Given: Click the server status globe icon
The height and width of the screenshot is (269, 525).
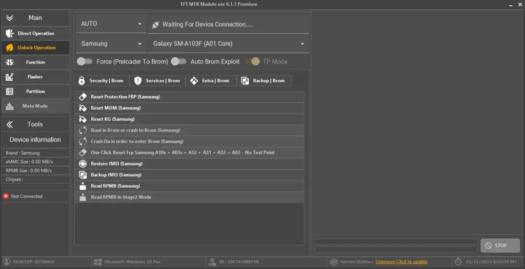Looking at the screenshot, I should (334, 262).
